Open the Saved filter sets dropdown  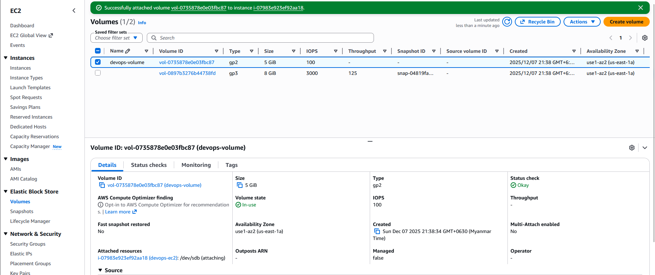coord(116,38)
